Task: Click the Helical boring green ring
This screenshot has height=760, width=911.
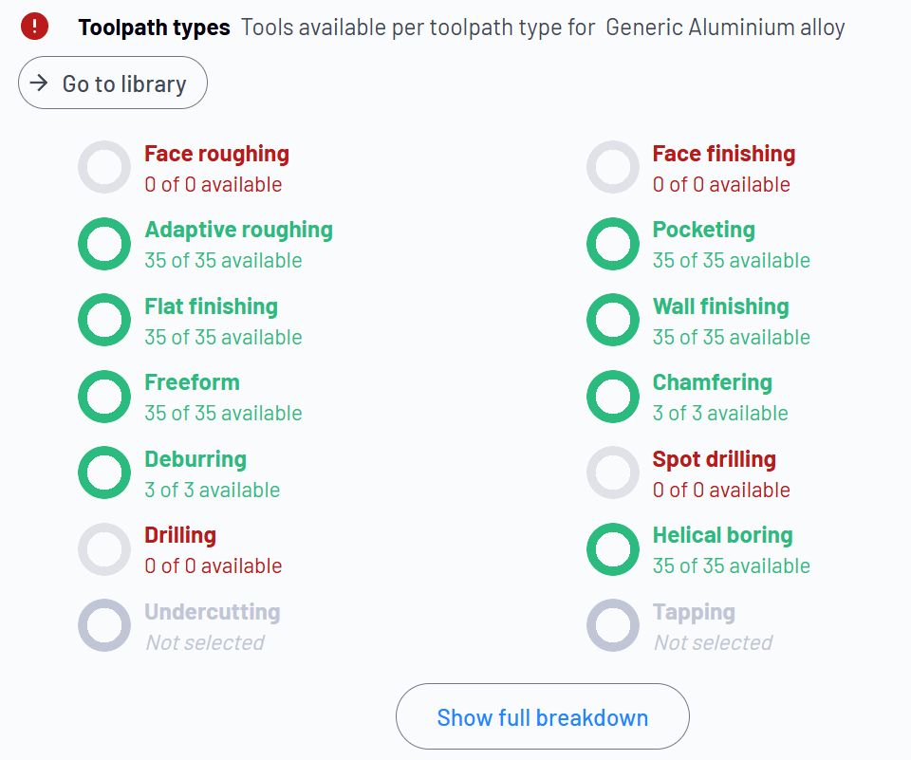Action: pyautogui.click(x=613, y=549)
